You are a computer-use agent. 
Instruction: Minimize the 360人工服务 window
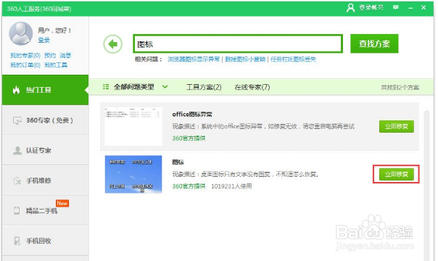410,8
